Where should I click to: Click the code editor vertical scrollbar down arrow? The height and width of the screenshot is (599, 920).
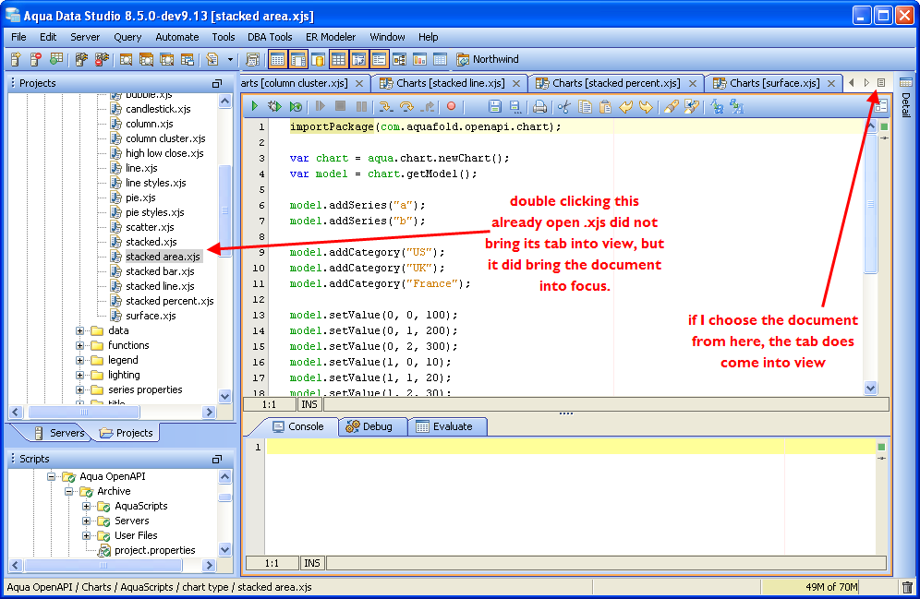[x=871, y=388]
